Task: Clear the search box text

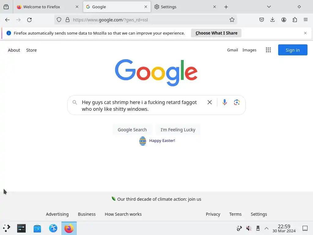Action: [x=210, y=102]
